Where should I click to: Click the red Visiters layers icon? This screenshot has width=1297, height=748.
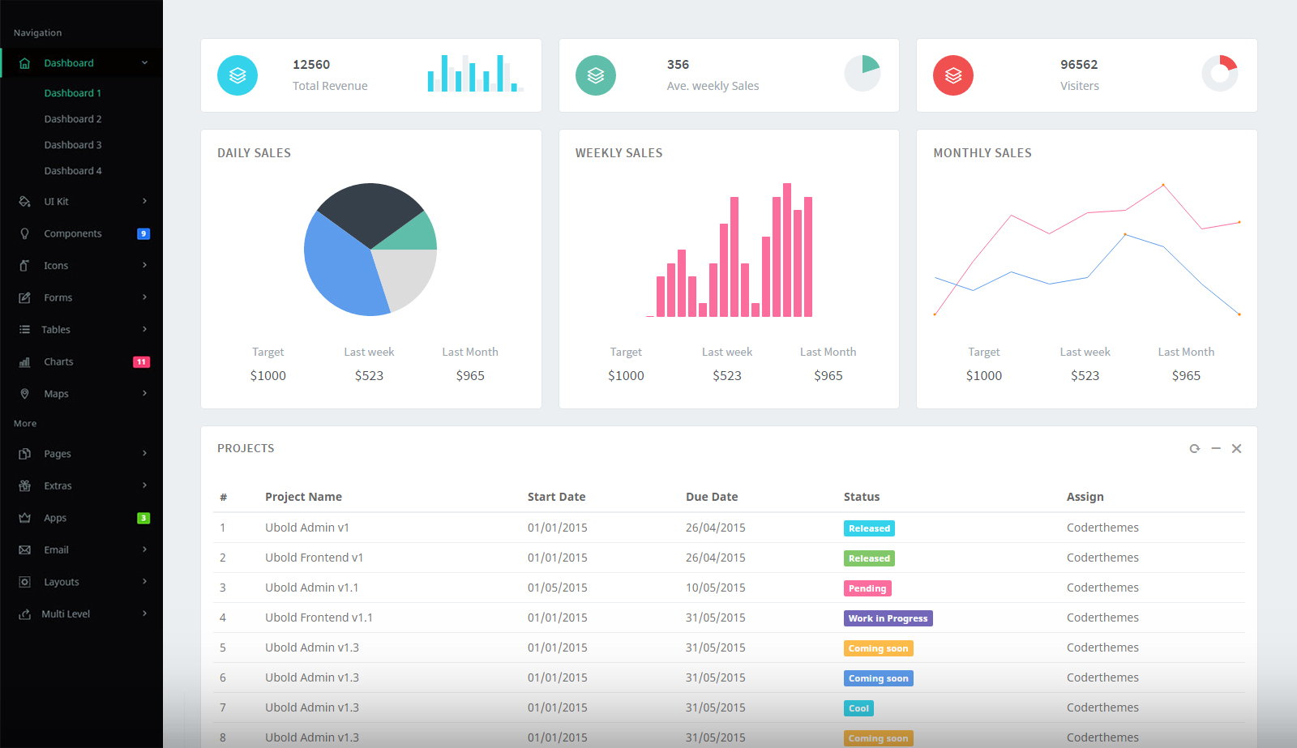pyautogui.click(x=953, y=75)
